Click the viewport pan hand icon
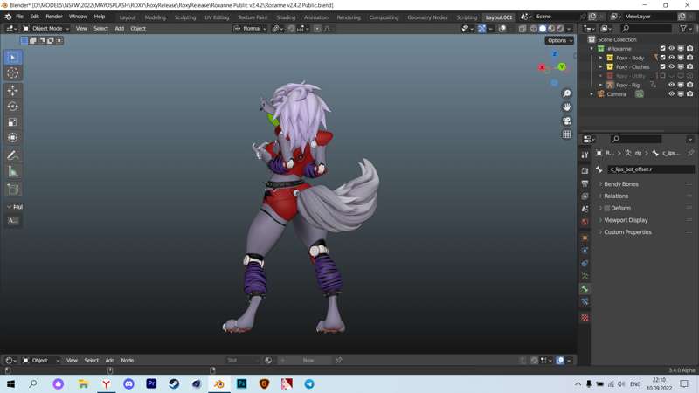Image resolution: width=699 pixels, height=393 pixels. pyautogui.click(x=566, y=107)
